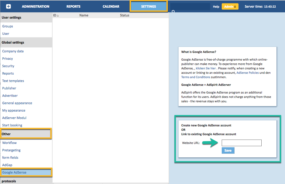The image size is (285, 184).
Task: Open the Administration menu
Action: tap(35, 7)
